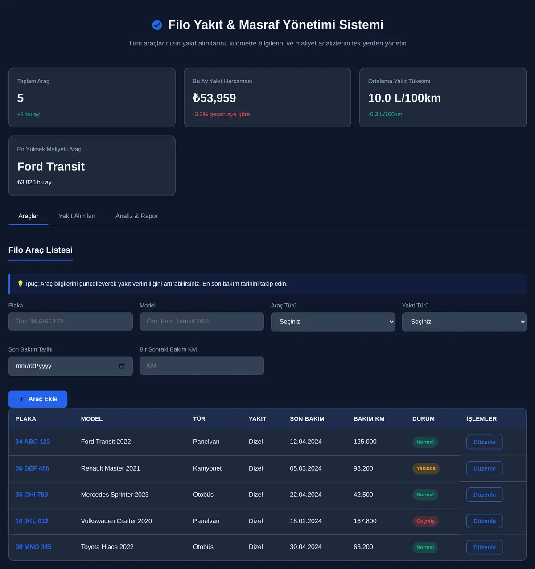Viewport: 535px width, 569px height.
Task: Select the Toplam Araç stat card
Action: [92, 98]
